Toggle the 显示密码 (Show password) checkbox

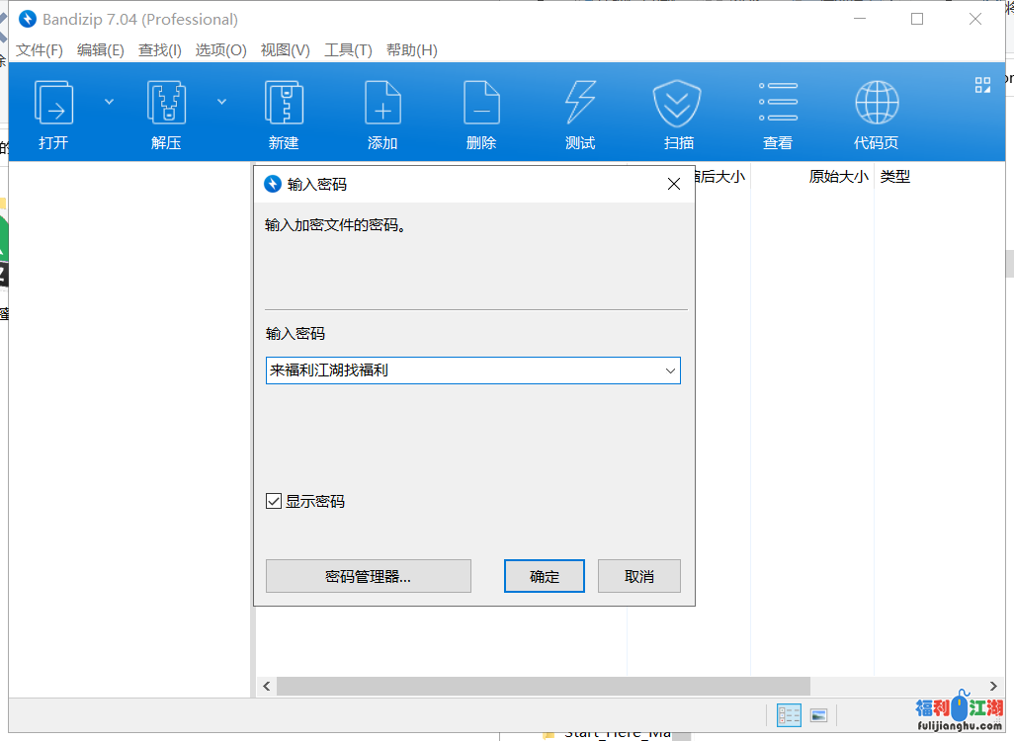coord(274,501)
